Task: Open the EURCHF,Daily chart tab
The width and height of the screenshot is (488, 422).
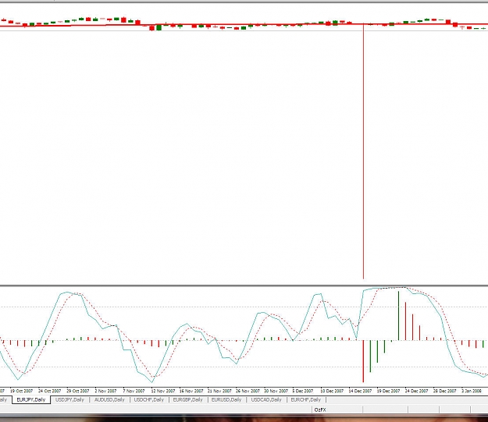Action: click(x=305, y=399)
